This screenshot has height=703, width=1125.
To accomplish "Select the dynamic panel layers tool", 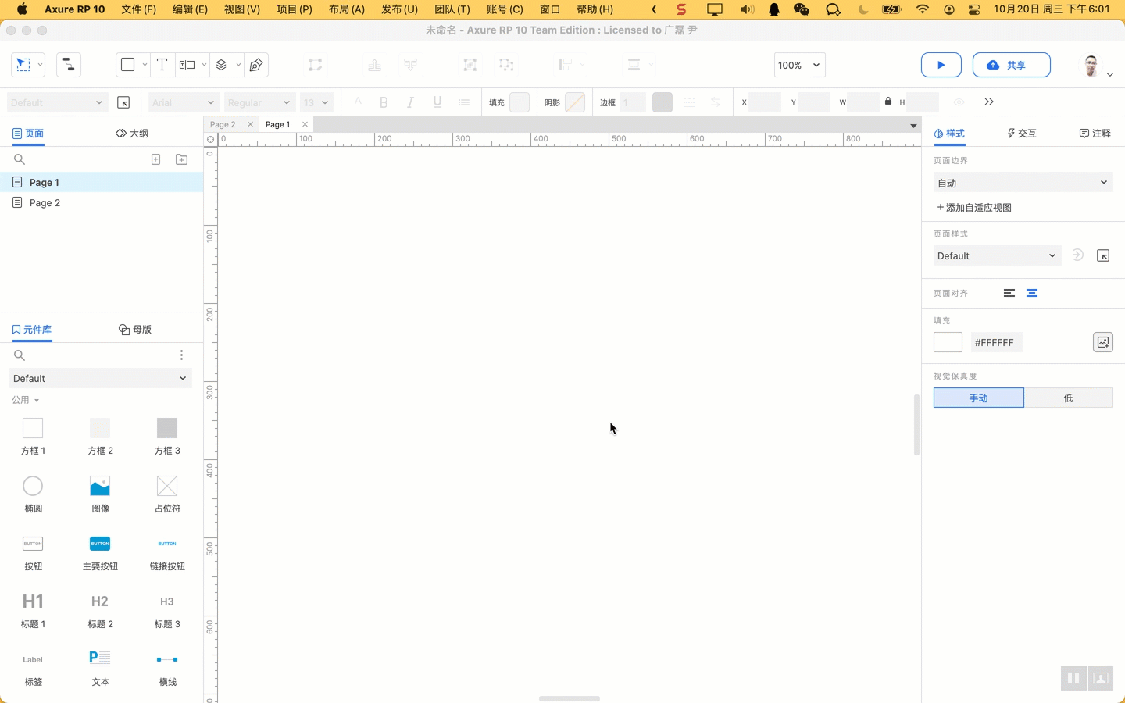I will [x=222, y=65].
